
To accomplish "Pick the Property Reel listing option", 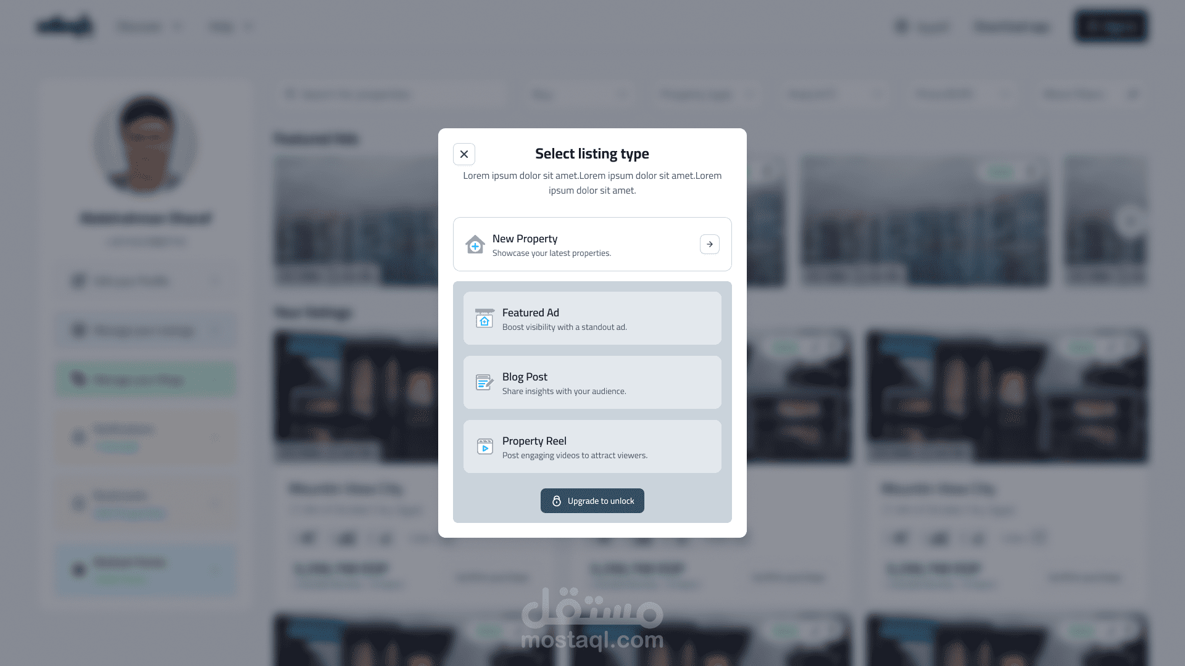I will coord(592,446).
